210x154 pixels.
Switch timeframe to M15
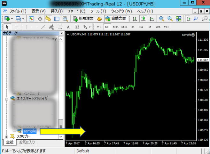(x=116, y=27)
